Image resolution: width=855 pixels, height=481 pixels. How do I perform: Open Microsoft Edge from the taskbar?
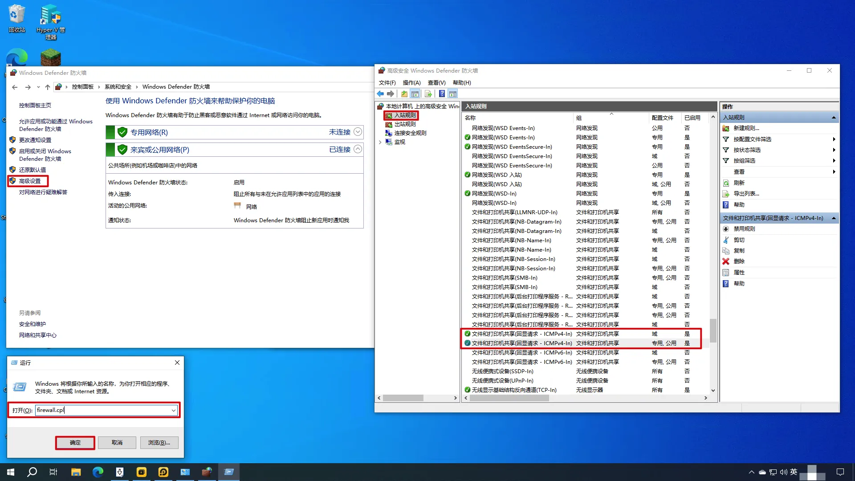point(98,472)
